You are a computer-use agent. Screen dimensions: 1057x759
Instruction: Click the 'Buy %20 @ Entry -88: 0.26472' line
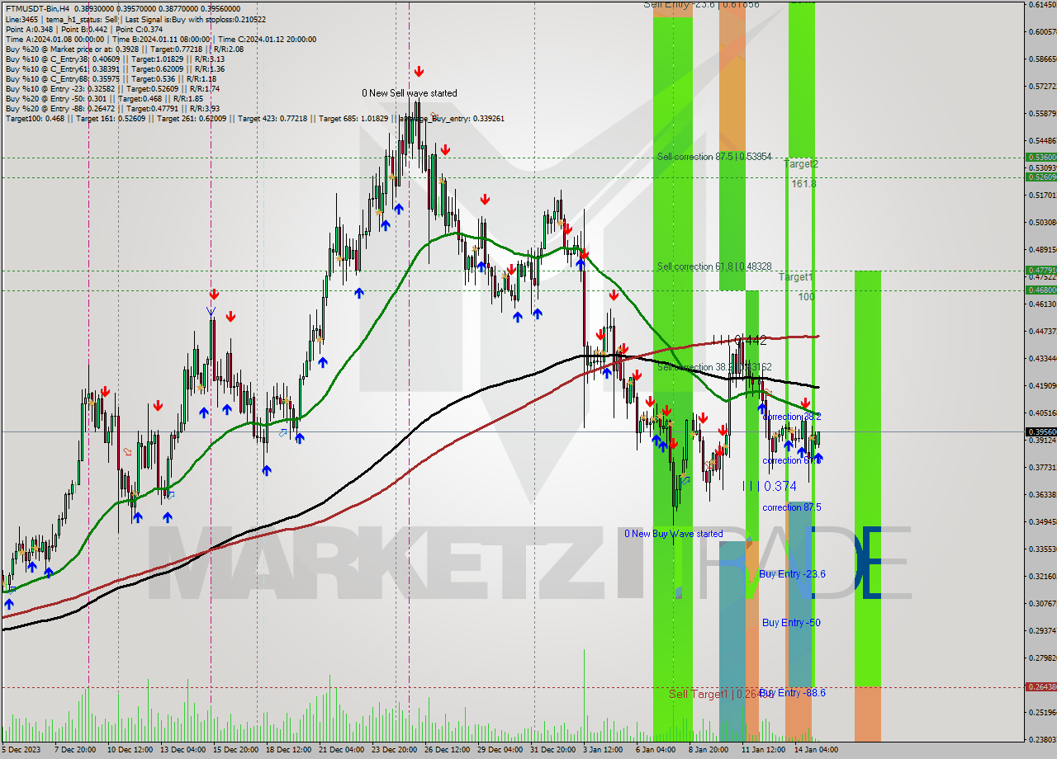pos(111,108)
